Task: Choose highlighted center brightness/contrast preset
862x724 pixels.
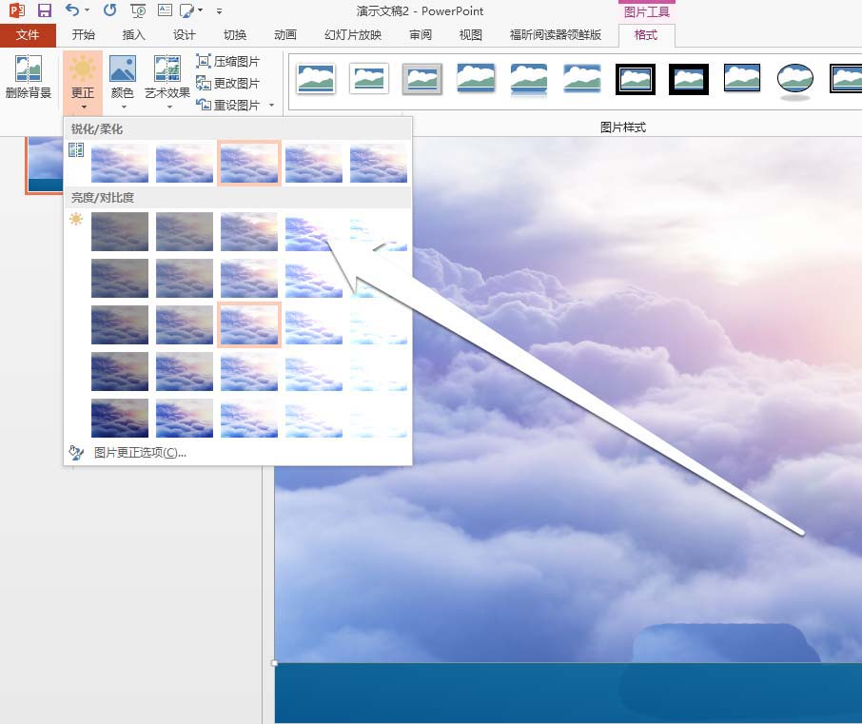Action: pyautogui.click(x=249, y=324)
